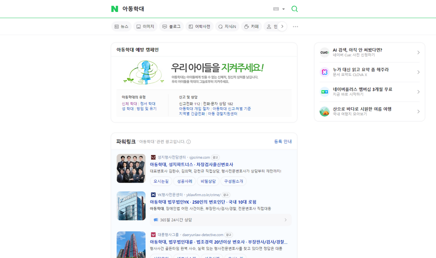Click the 구성원소개 chip

point(234,181)
